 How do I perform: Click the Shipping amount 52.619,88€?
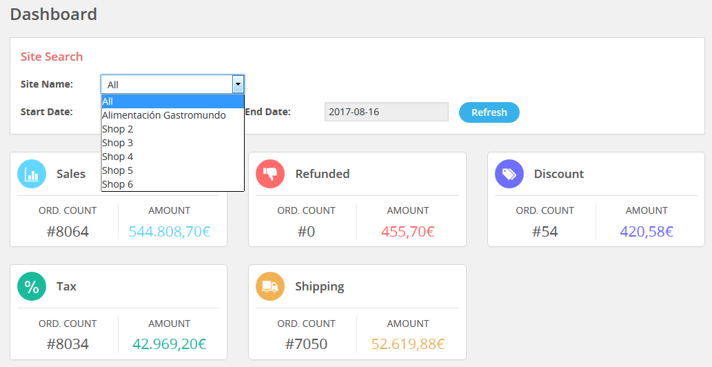[x=408, y=344]
